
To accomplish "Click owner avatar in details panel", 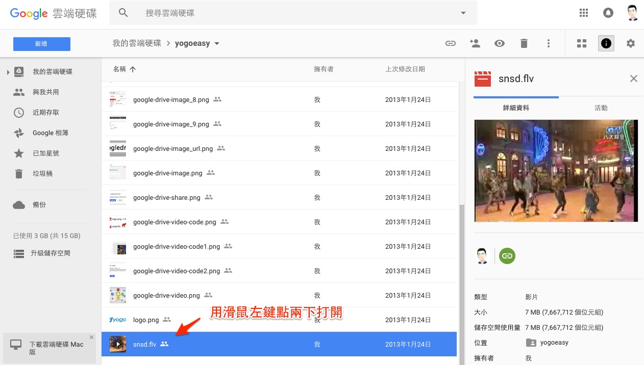I will tap(482, 255).
